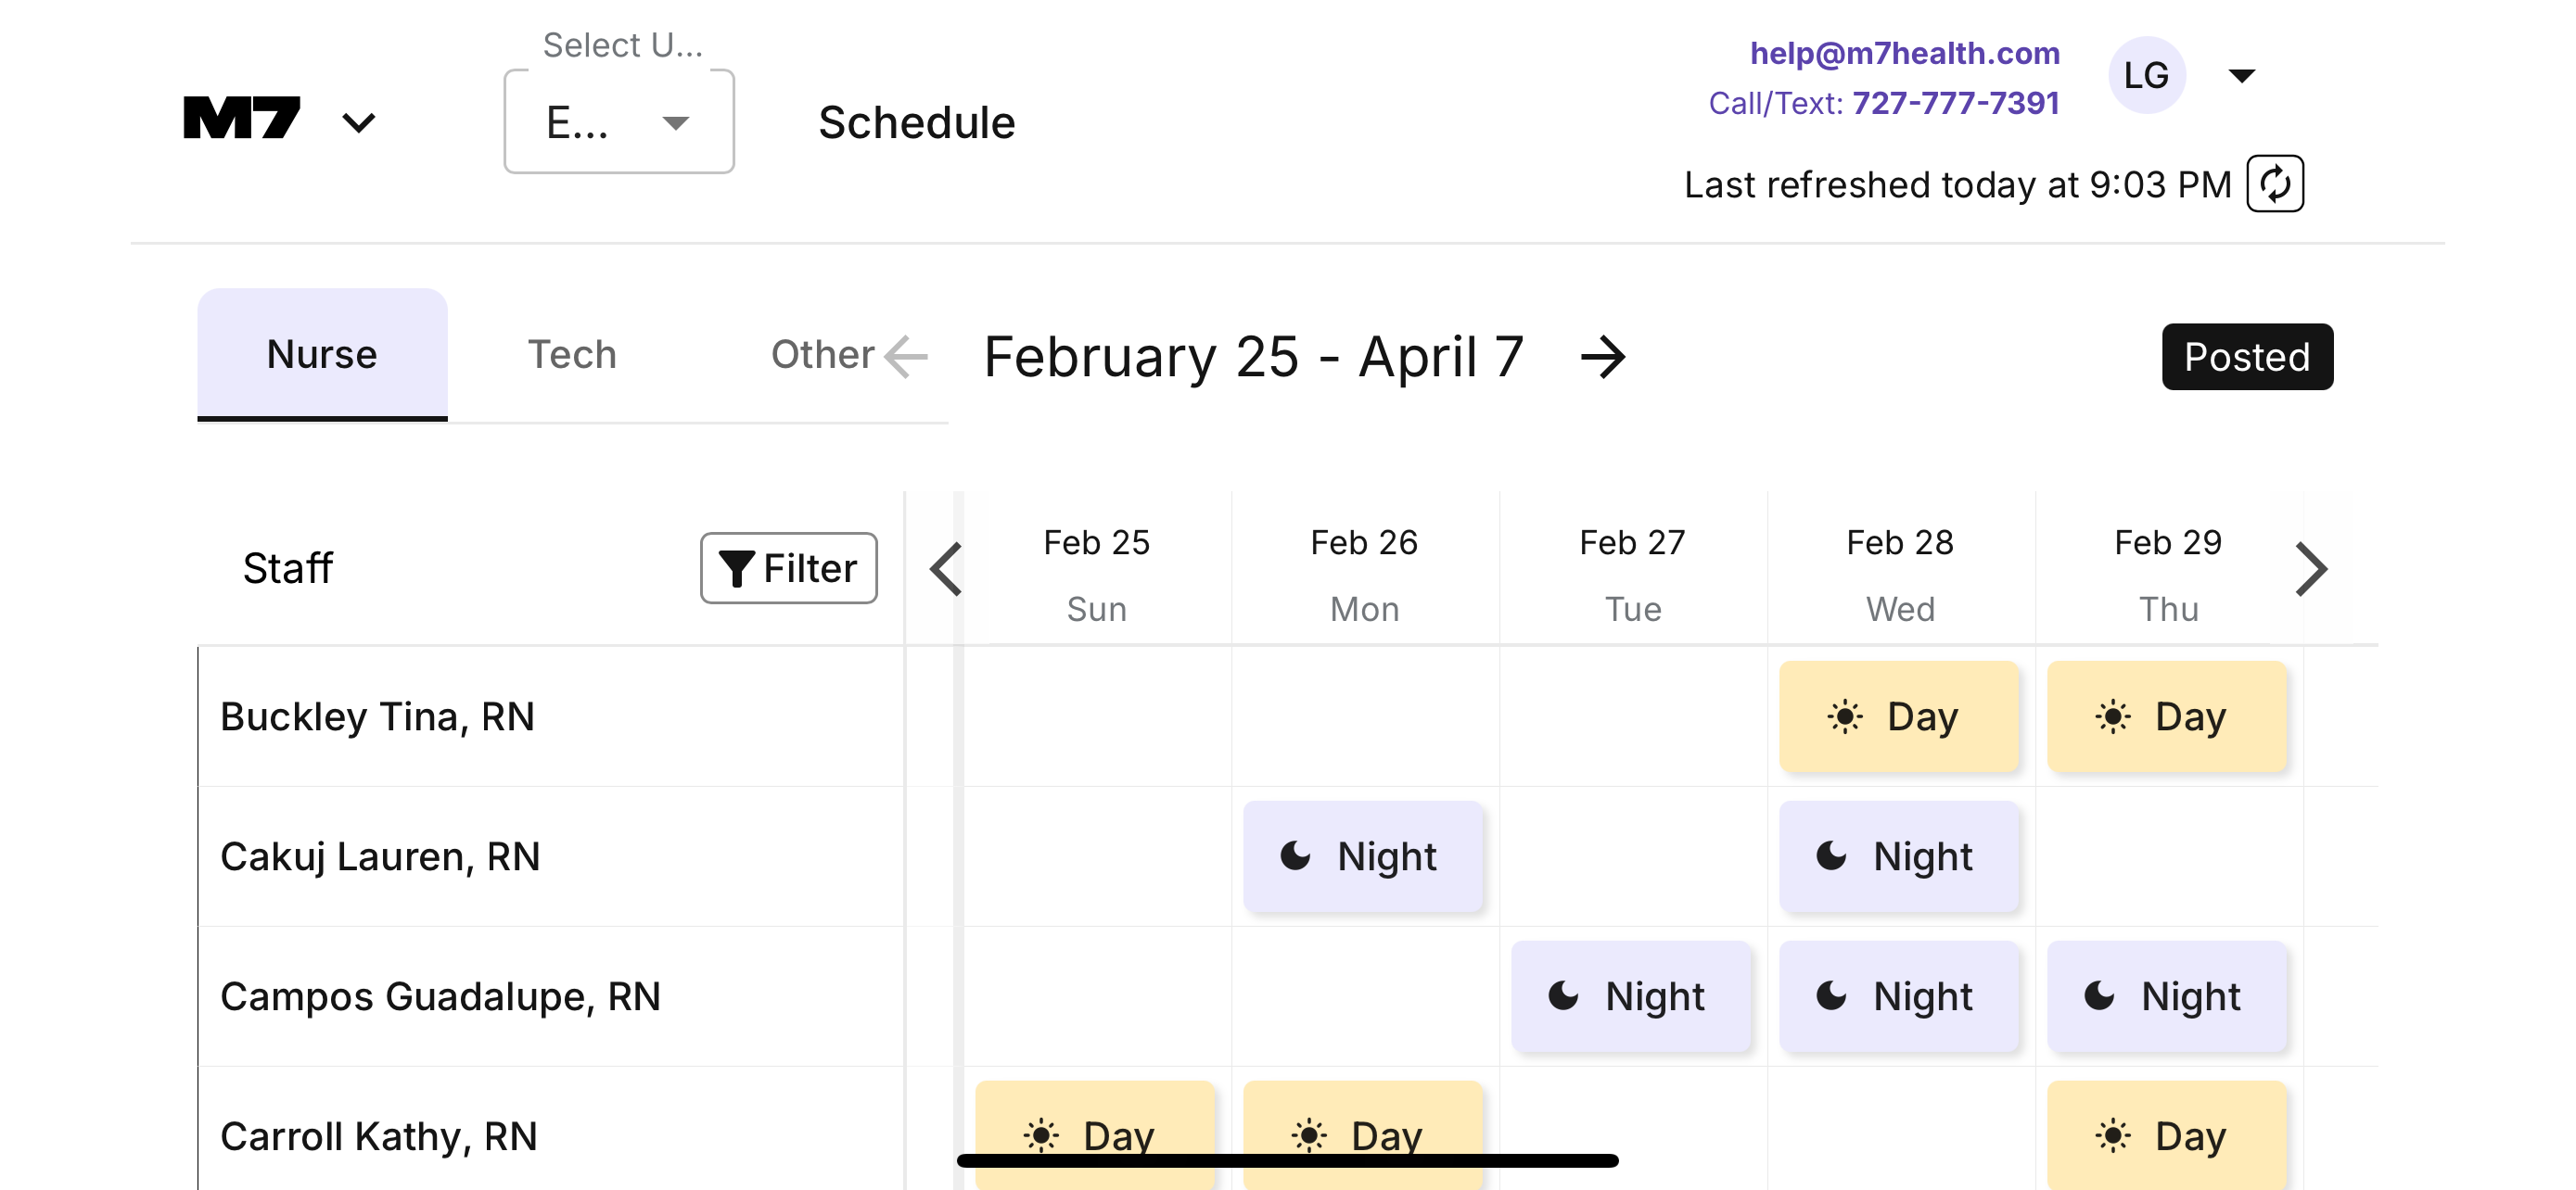Switch to the Tech tab
Image resolution: width=2576 pixels, height=1190 pixels.
click(571, 355)
